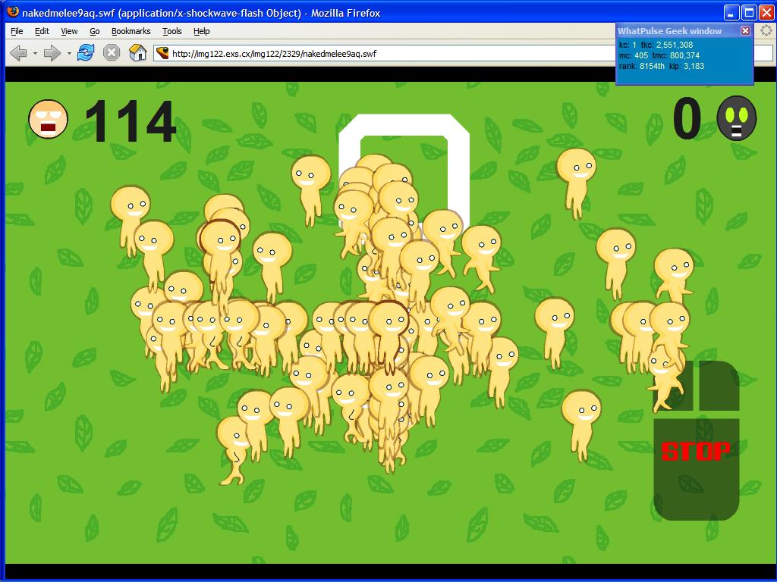Image resolution: width=777 pixels, height=582 pixels.
Task: Open the File menu
Action: (17, 31)
